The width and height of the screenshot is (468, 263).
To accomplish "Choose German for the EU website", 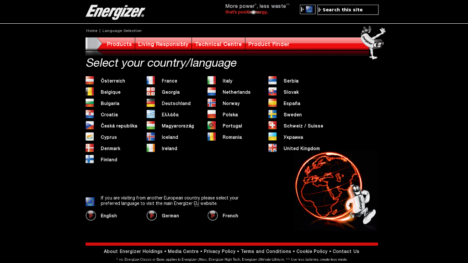I will [x=170, y=216].
